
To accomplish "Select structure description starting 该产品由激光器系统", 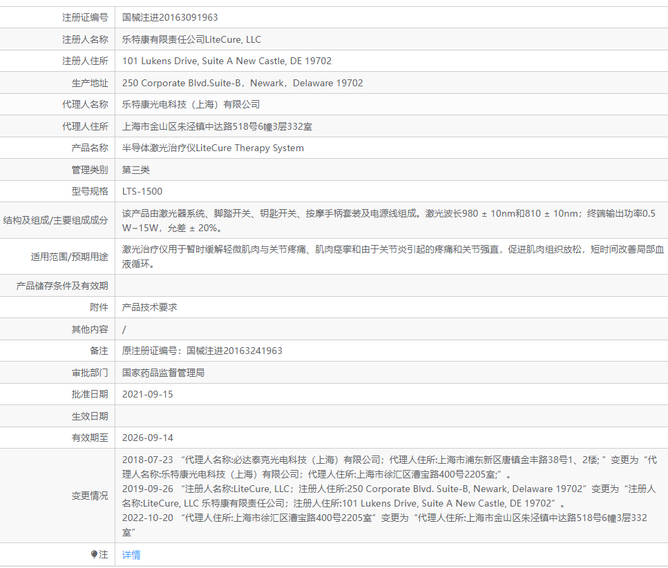I will click(388, 220).
